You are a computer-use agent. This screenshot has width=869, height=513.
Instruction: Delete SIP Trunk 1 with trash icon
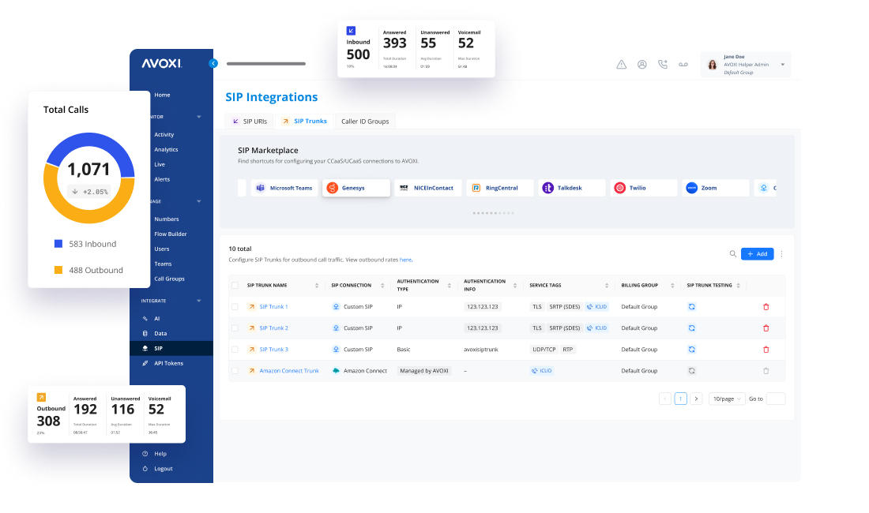click(766, 307)
